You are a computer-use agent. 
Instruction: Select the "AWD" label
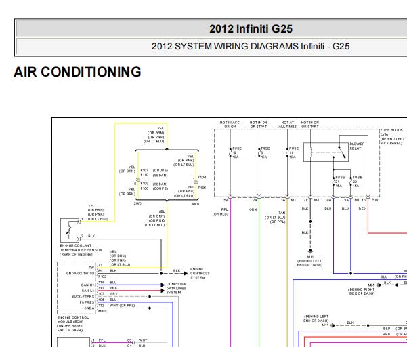(195, 204)
